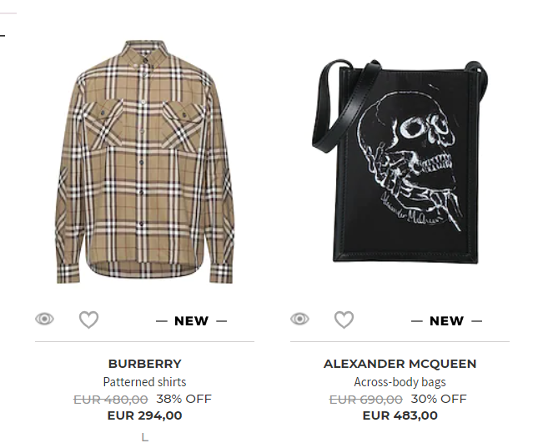Click NEW badge under McQueen bag
The height and width of the screenshot is (448, 538).
tap(447, 321)
